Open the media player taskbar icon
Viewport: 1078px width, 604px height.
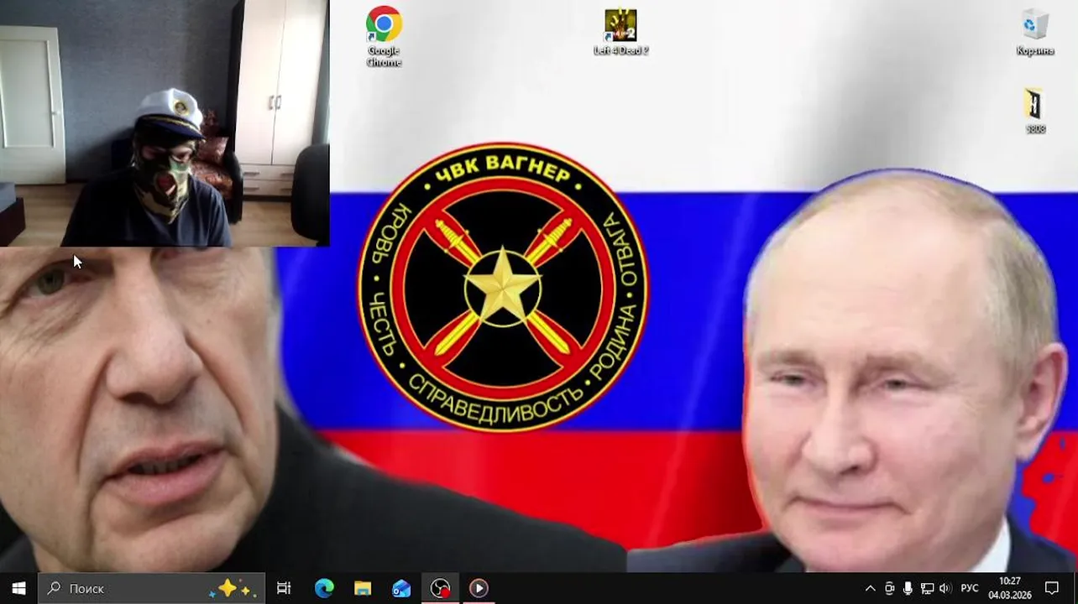(479, 588)
